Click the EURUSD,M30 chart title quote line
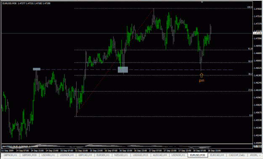This screenshot has height=159, width=263. point(27,3)
